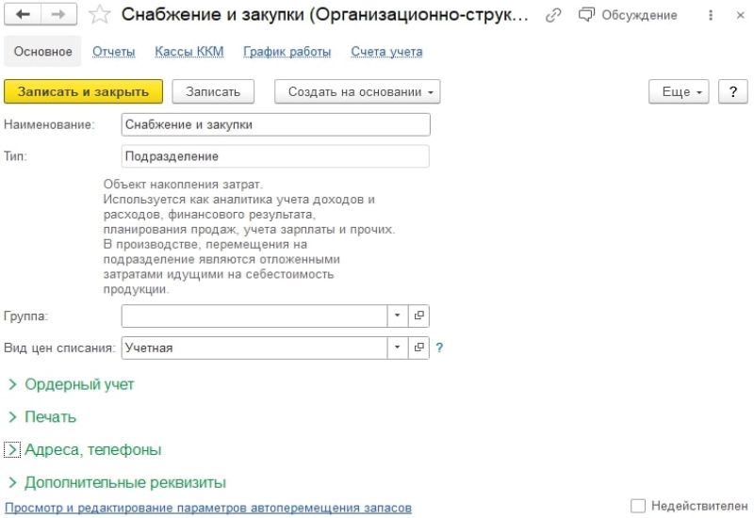Click into the Наименование field
Screen dimensions: 754x518
pyautogui.click(x=275, y=125)
